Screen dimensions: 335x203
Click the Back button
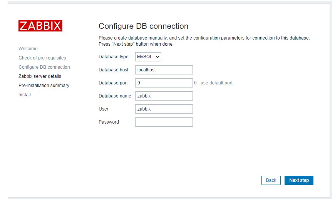pos(271,180)
